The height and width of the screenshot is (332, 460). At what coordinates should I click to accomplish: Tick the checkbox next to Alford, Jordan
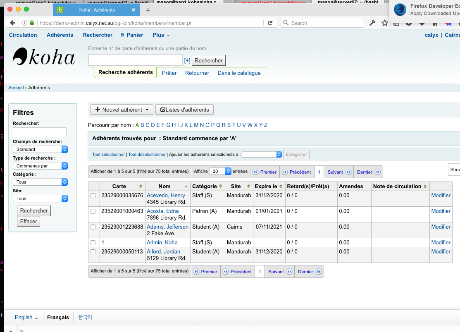pos(93,252)
